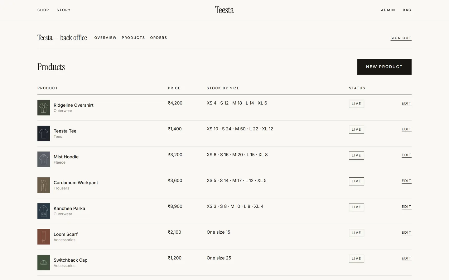
Task: Click the 'Price' column header
Action: coord(174,88)
